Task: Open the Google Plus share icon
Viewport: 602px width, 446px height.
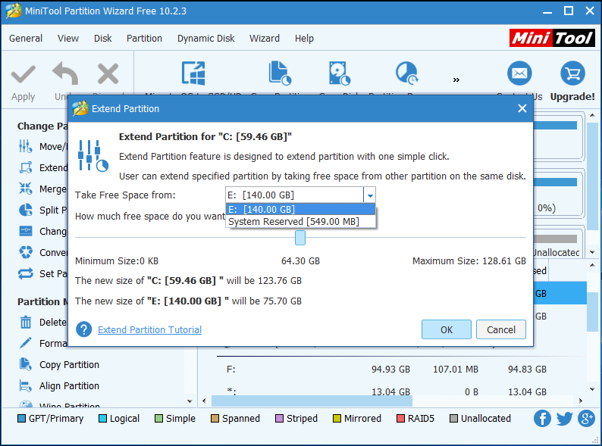Action: (x=586, y=419)
